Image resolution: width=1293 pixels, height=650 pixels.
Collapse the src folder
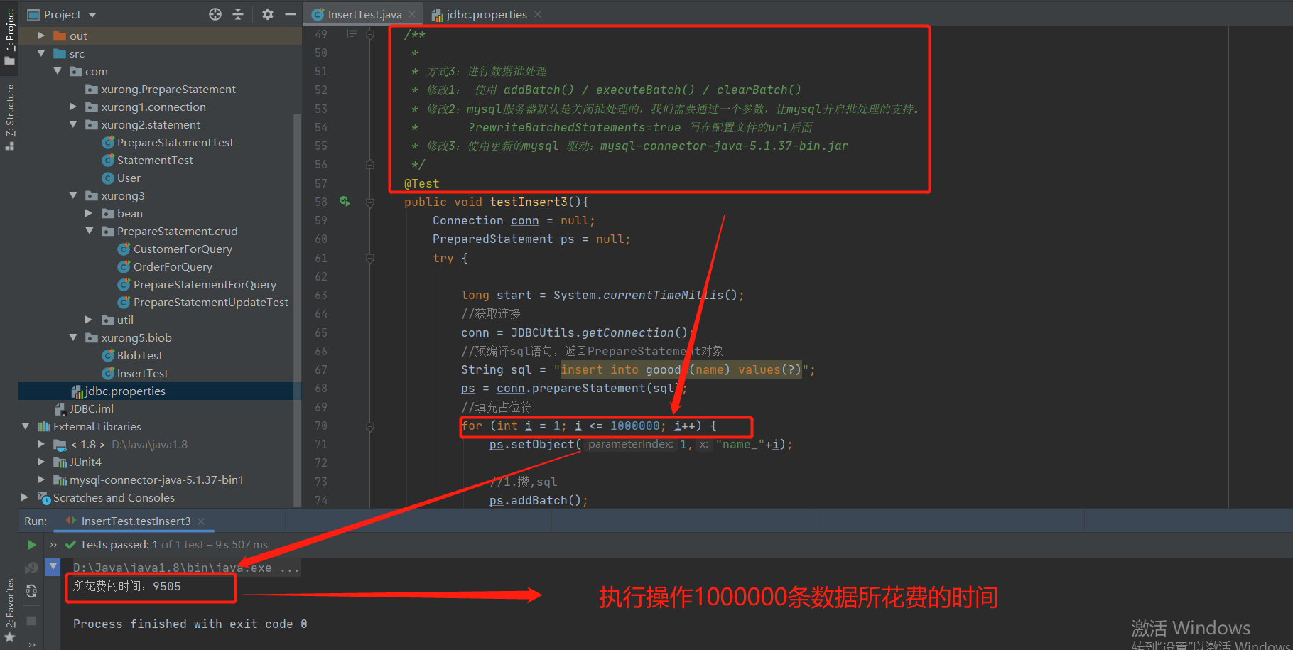coord(41,53)
